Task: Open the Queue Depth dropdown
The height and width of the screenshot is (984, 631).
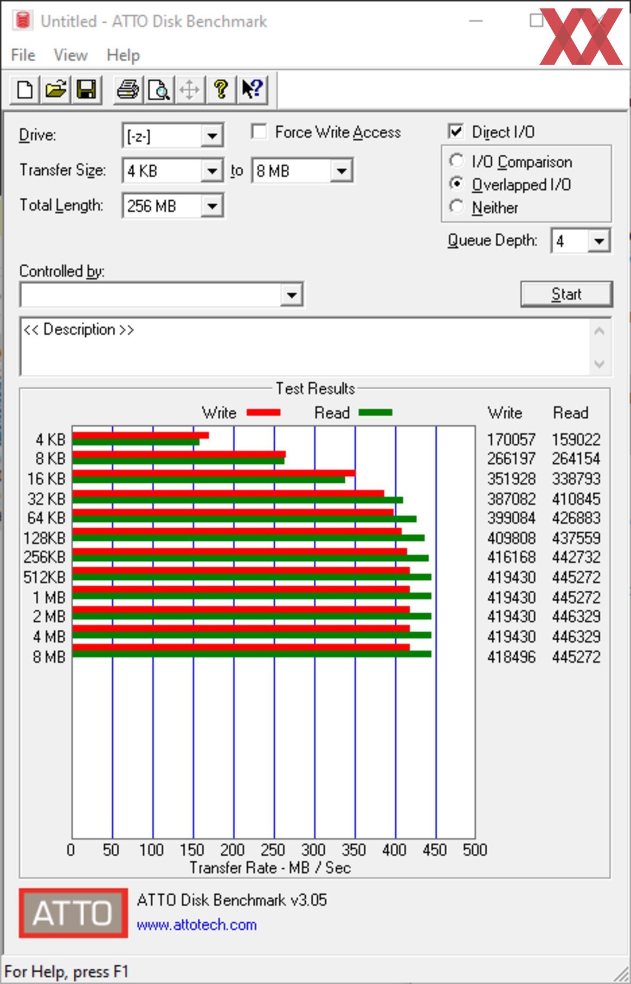Action: coord(580,241)
